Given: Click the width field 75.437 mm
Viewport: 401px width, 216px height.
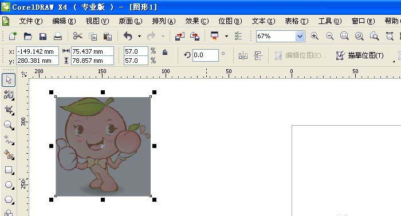Looking at the screenshot, I should tap(92, 51).
